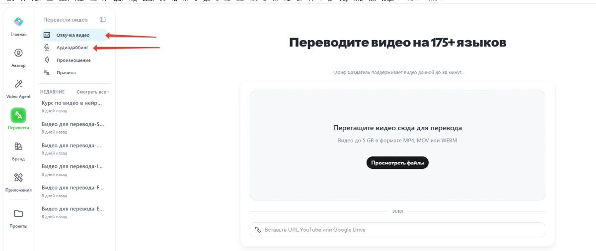Screen dimensions: 596x251
Task: Click the video drop zone area
Action: point(397,146)
